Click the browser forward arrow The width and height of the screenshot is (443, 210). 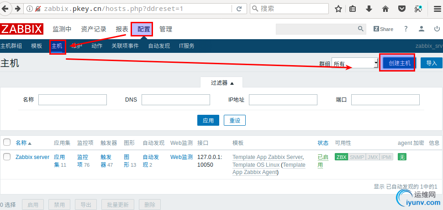click(x=17, y=9)
